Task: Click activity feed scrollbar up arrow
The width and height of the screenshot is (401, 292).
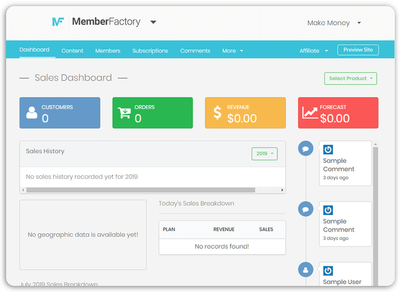Action: point(376,144)
